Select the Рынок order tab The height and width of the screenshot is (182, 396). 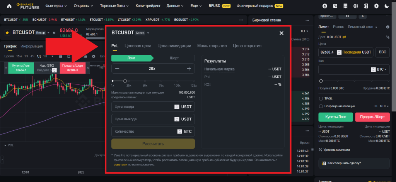tap(338, 27)
